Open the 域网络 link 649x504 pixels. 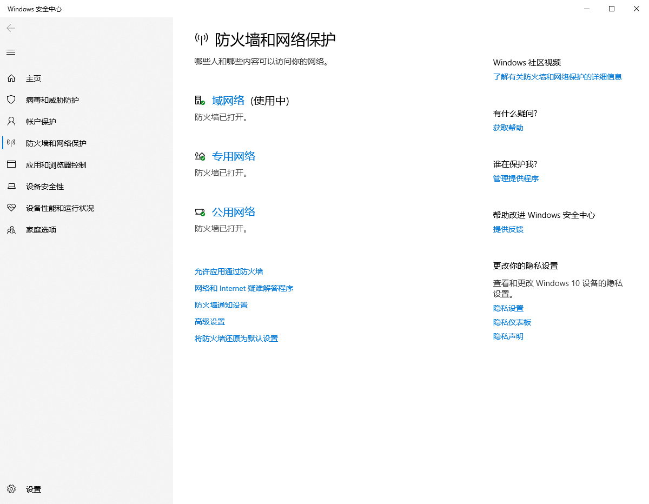(228, 101)
